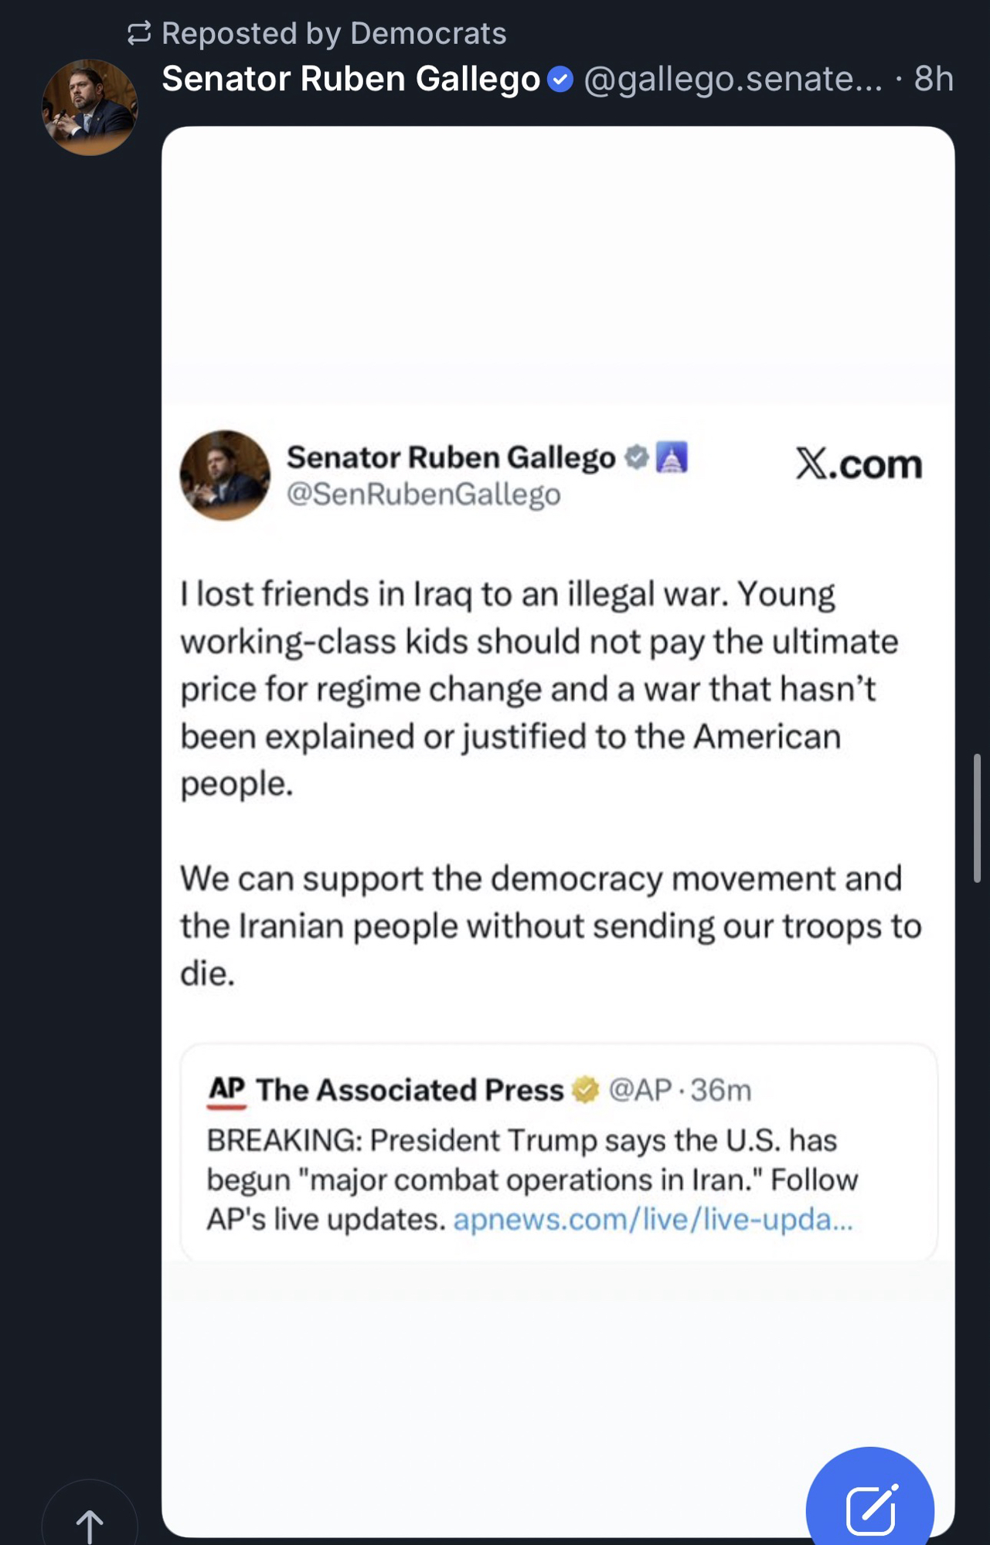990x1545 pixels.
Task: Click the 8h post timestamp
Action: tap(933, 79)
